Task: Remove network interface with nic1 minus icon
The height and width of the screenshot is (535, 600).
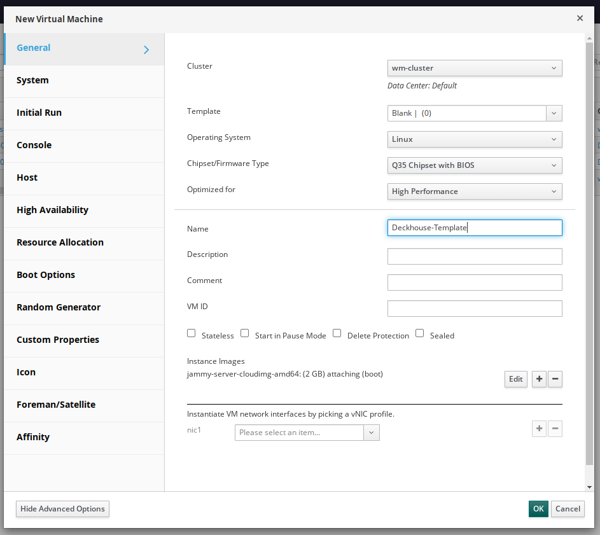Action: click(x=555, y=429)
